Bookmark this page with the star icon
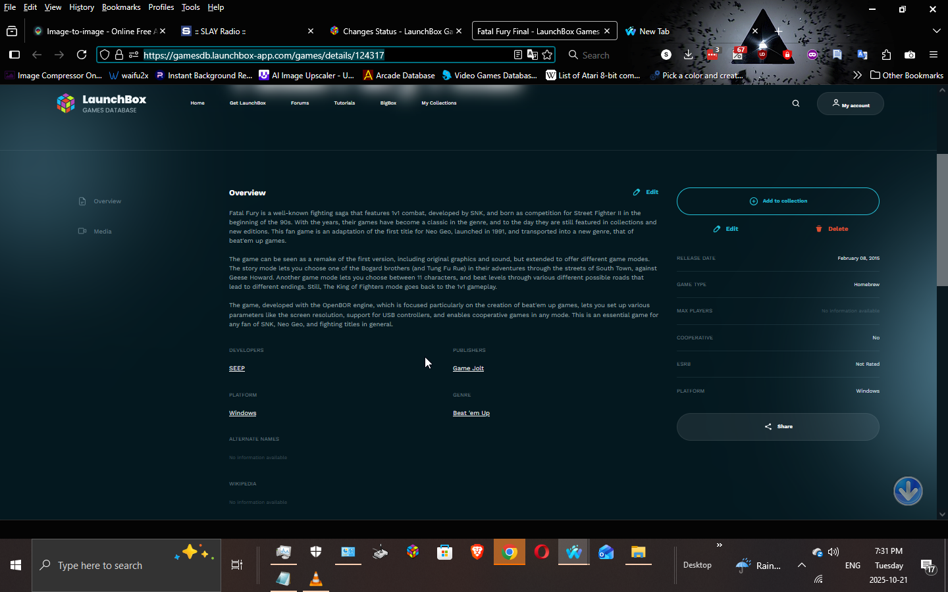Image resolution: width=948 pixels, height=592 pixels. (x=547, y=55)
